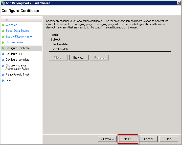182x145 pixels.
Task: Click the blue bullet beside Configure Identifiers
Action: (3, 60)
